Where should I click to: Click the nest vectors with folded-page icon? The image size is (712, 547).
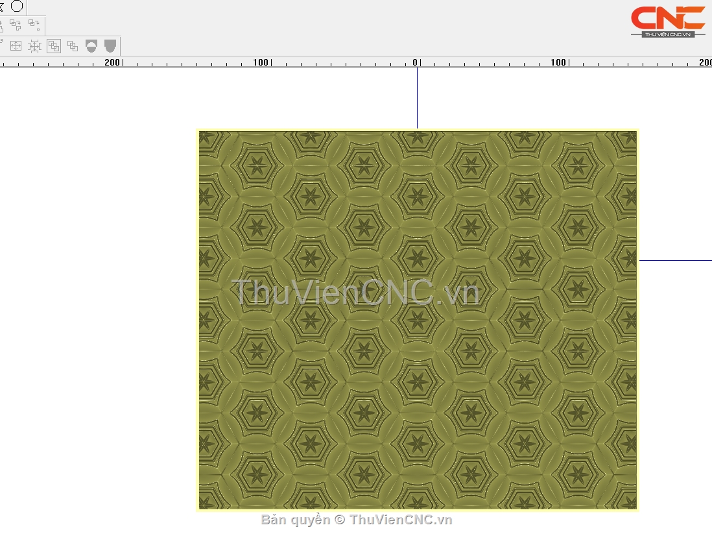click(16, 25)
